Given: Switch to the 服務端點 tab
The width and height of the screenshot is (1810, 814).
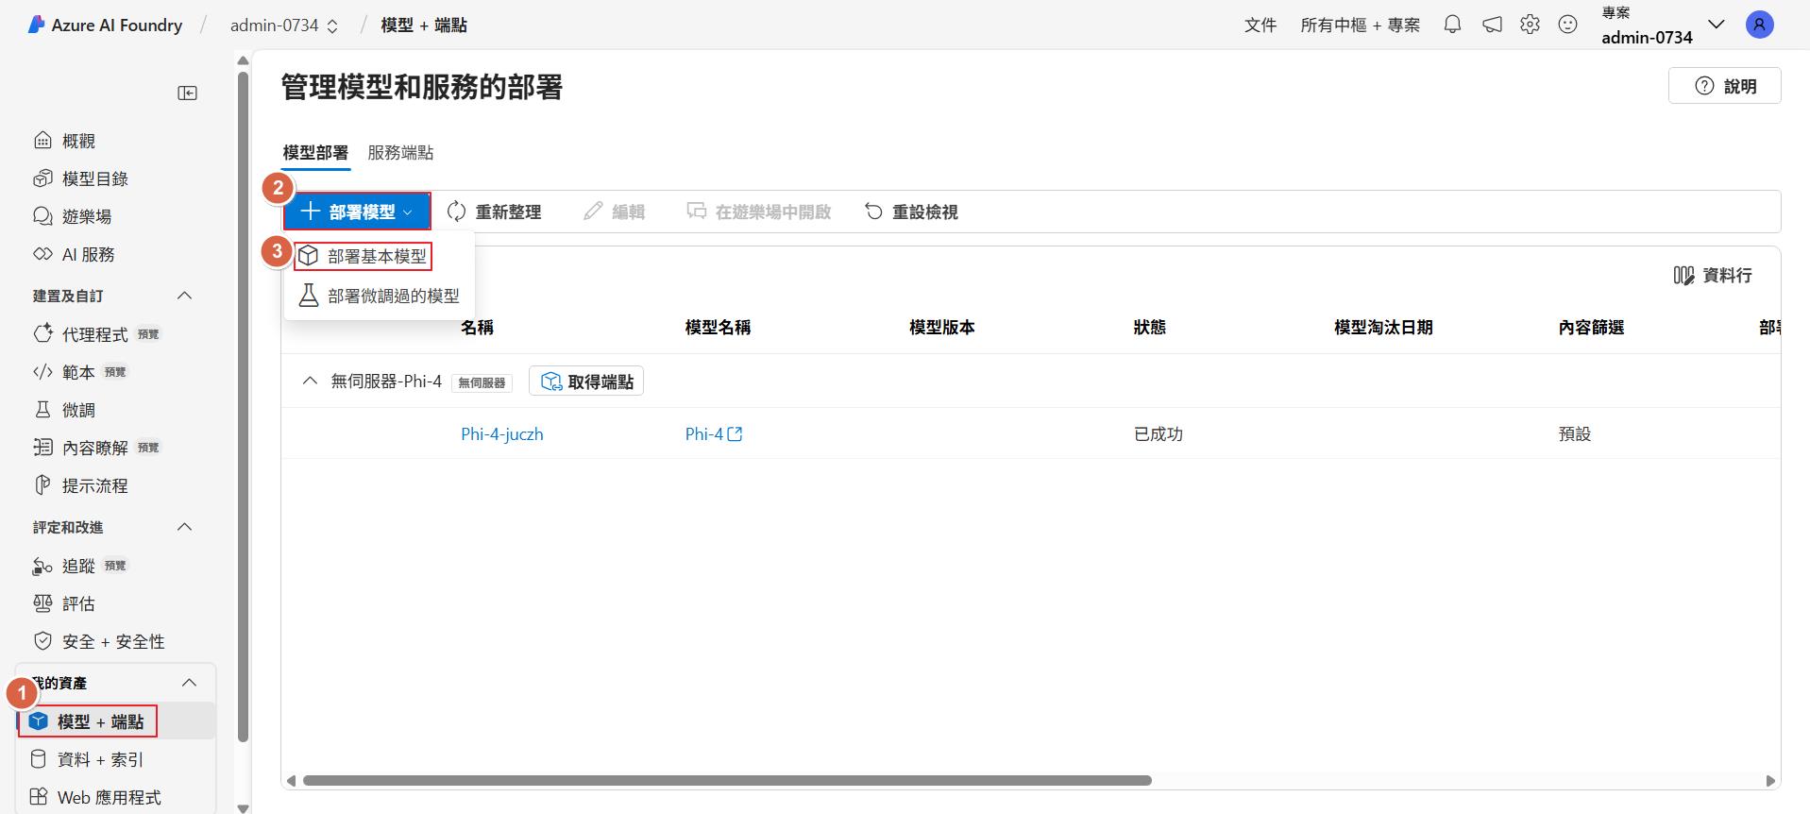Looking at the screenshot, I should click(x=400, y=153).
